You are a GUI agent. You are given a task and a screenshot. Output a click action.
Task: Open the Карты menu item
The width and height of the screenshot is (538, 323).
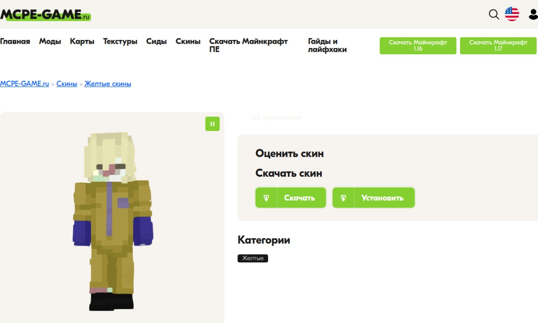coord(82,41)
